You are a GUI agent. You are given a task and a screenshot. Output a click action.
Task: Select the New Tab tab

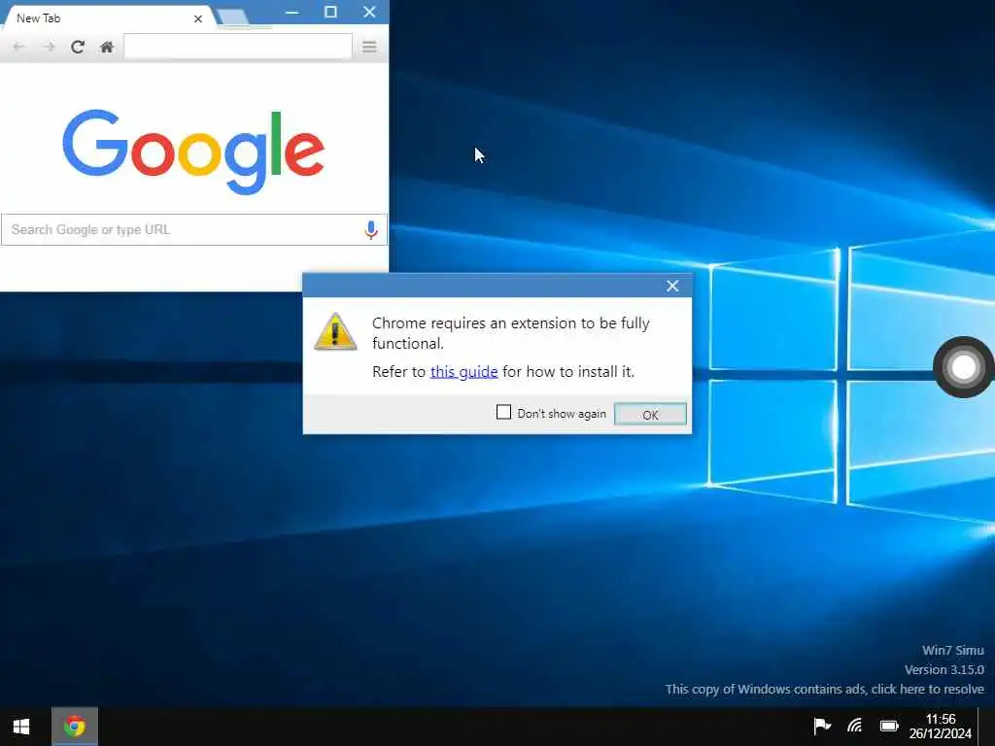pyautogui.click(x=108, y=18)
